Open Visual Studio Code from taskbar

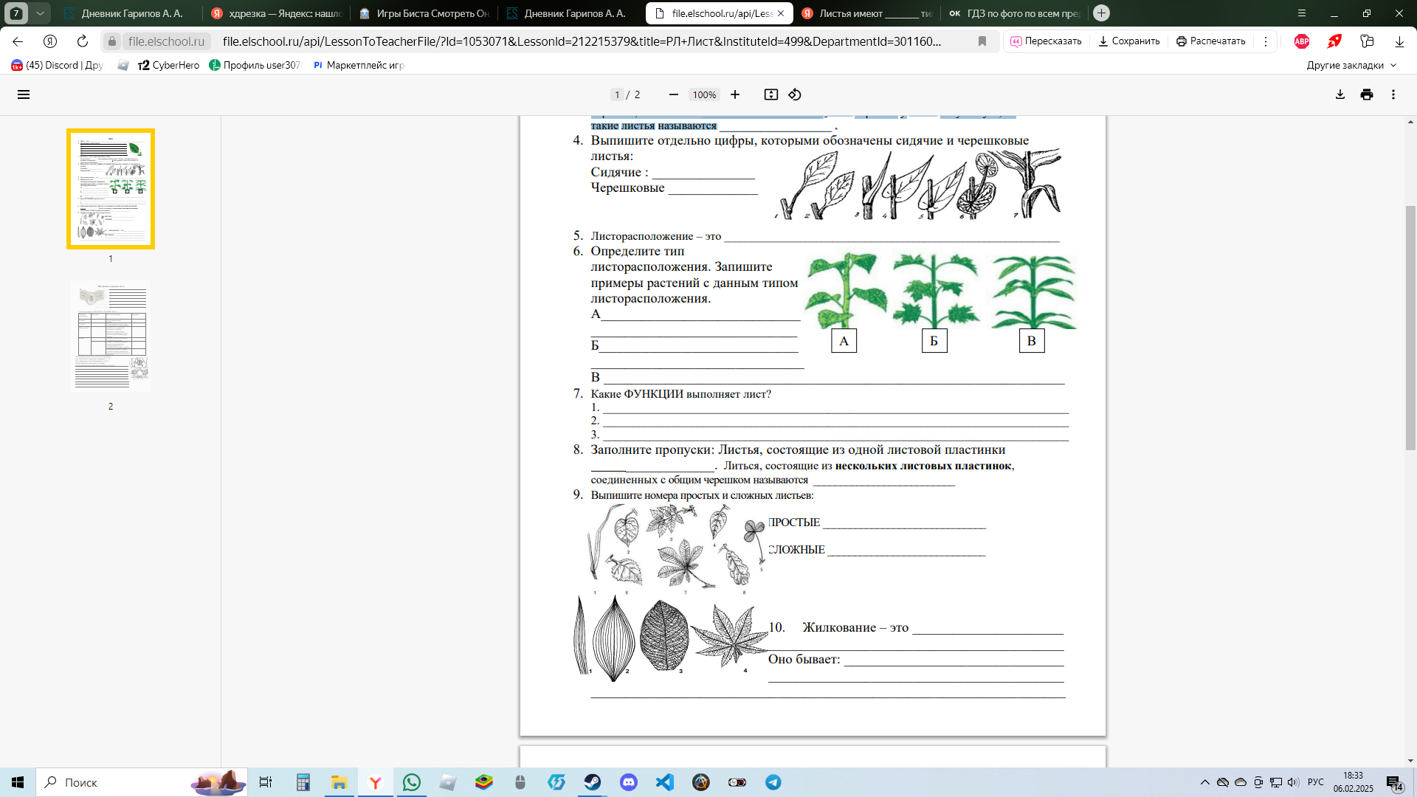coord(665,782)
